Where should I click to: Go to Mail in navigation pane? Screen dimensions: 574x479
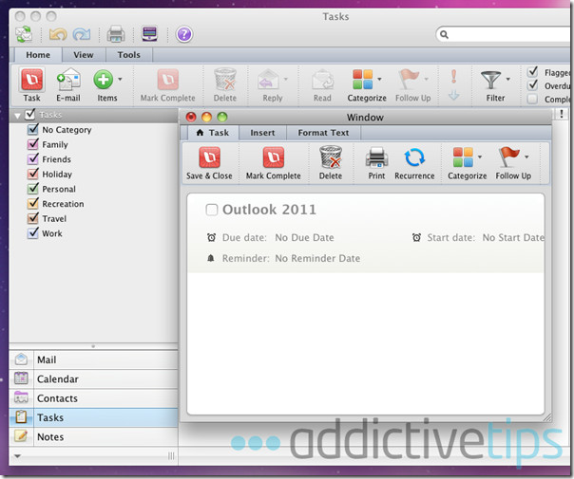pos(94,359)
